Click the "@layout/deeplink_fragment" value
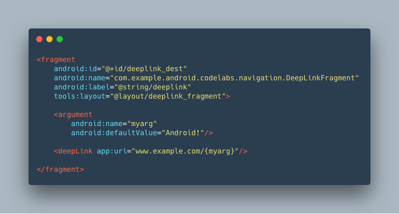 tap(168, 97)
